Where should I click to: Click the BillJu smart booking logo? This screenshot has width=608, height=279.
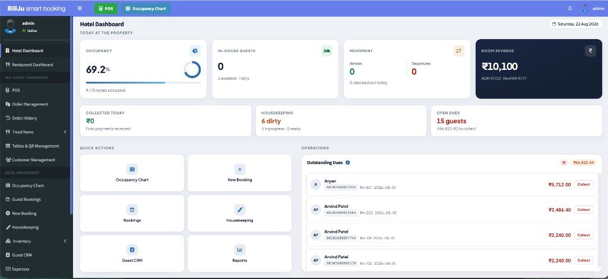36,8
